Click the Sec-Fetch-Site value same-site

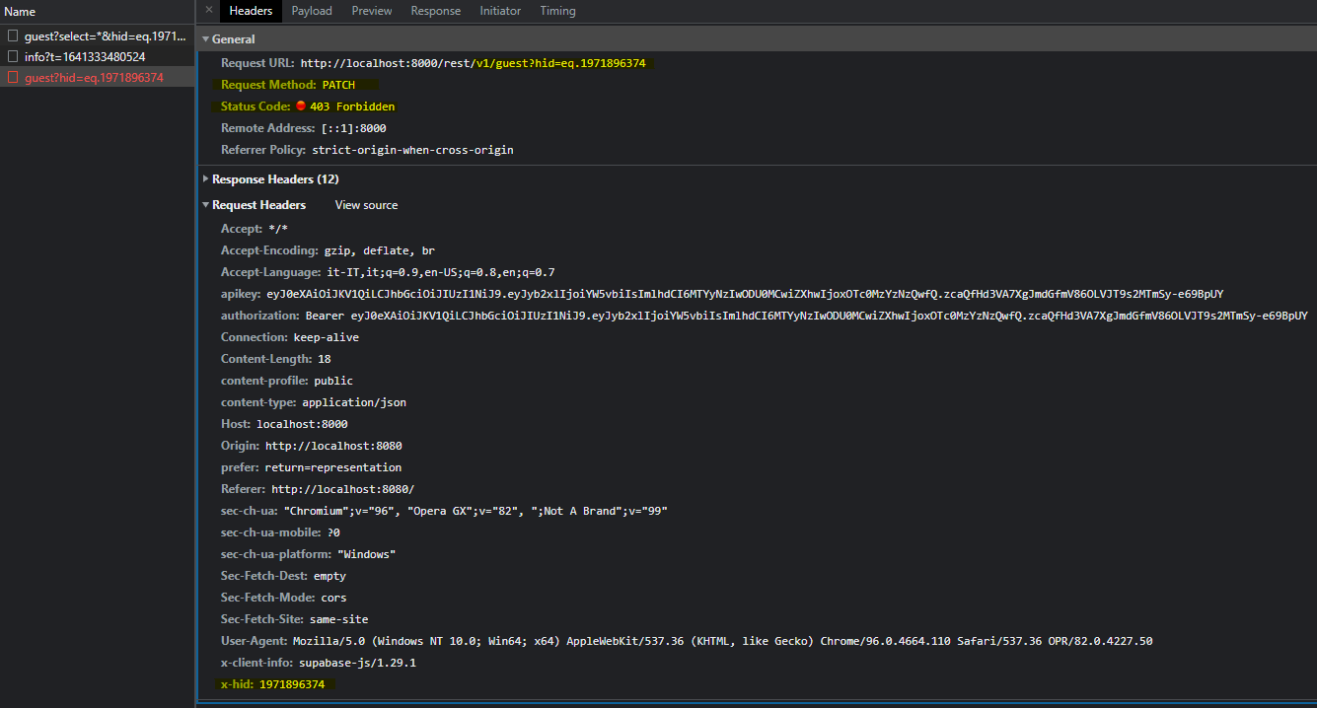coord(340,619)
